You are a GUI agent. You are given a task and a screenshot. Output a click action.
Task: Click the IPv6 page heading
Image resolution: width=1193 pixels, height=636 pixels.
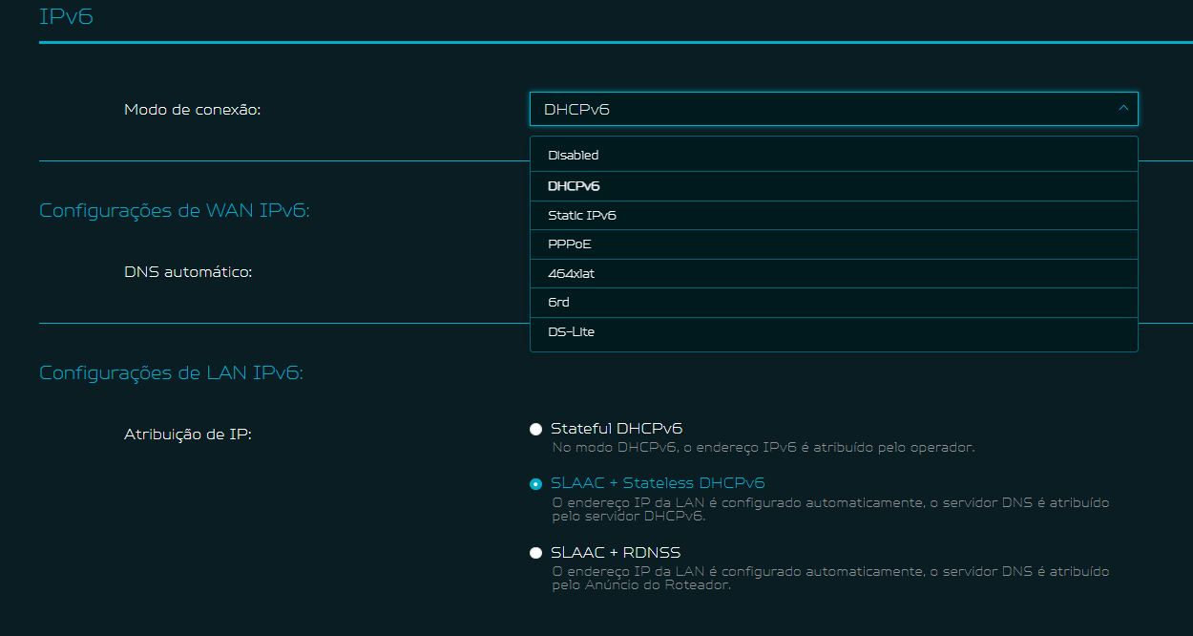pyautogui.click(x=66, y=16)
